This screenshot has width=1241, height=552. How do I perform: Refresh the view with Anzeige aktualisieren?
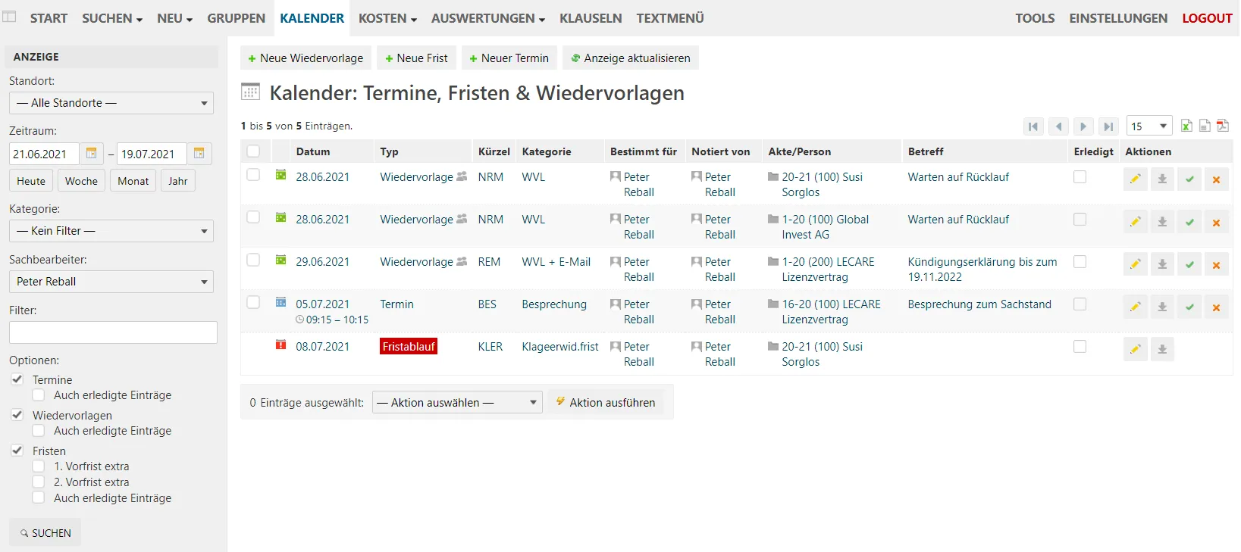631,58
